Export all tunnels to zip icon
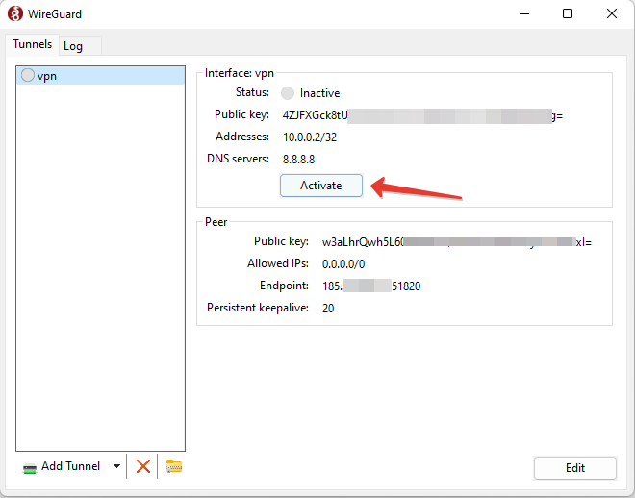 click(174, 466)
